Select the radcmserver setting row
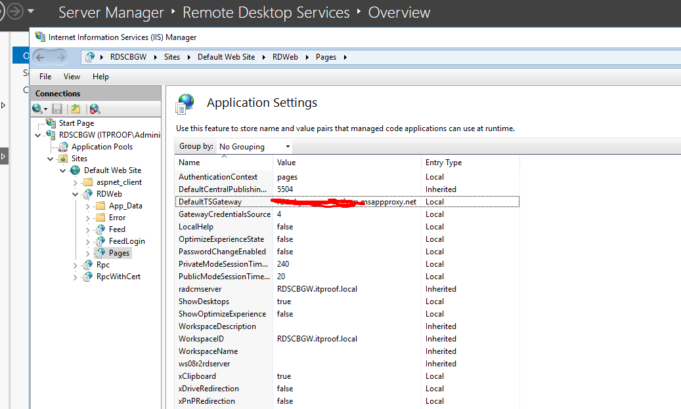The height and width of the screenshot is (409, 681). 347,289
